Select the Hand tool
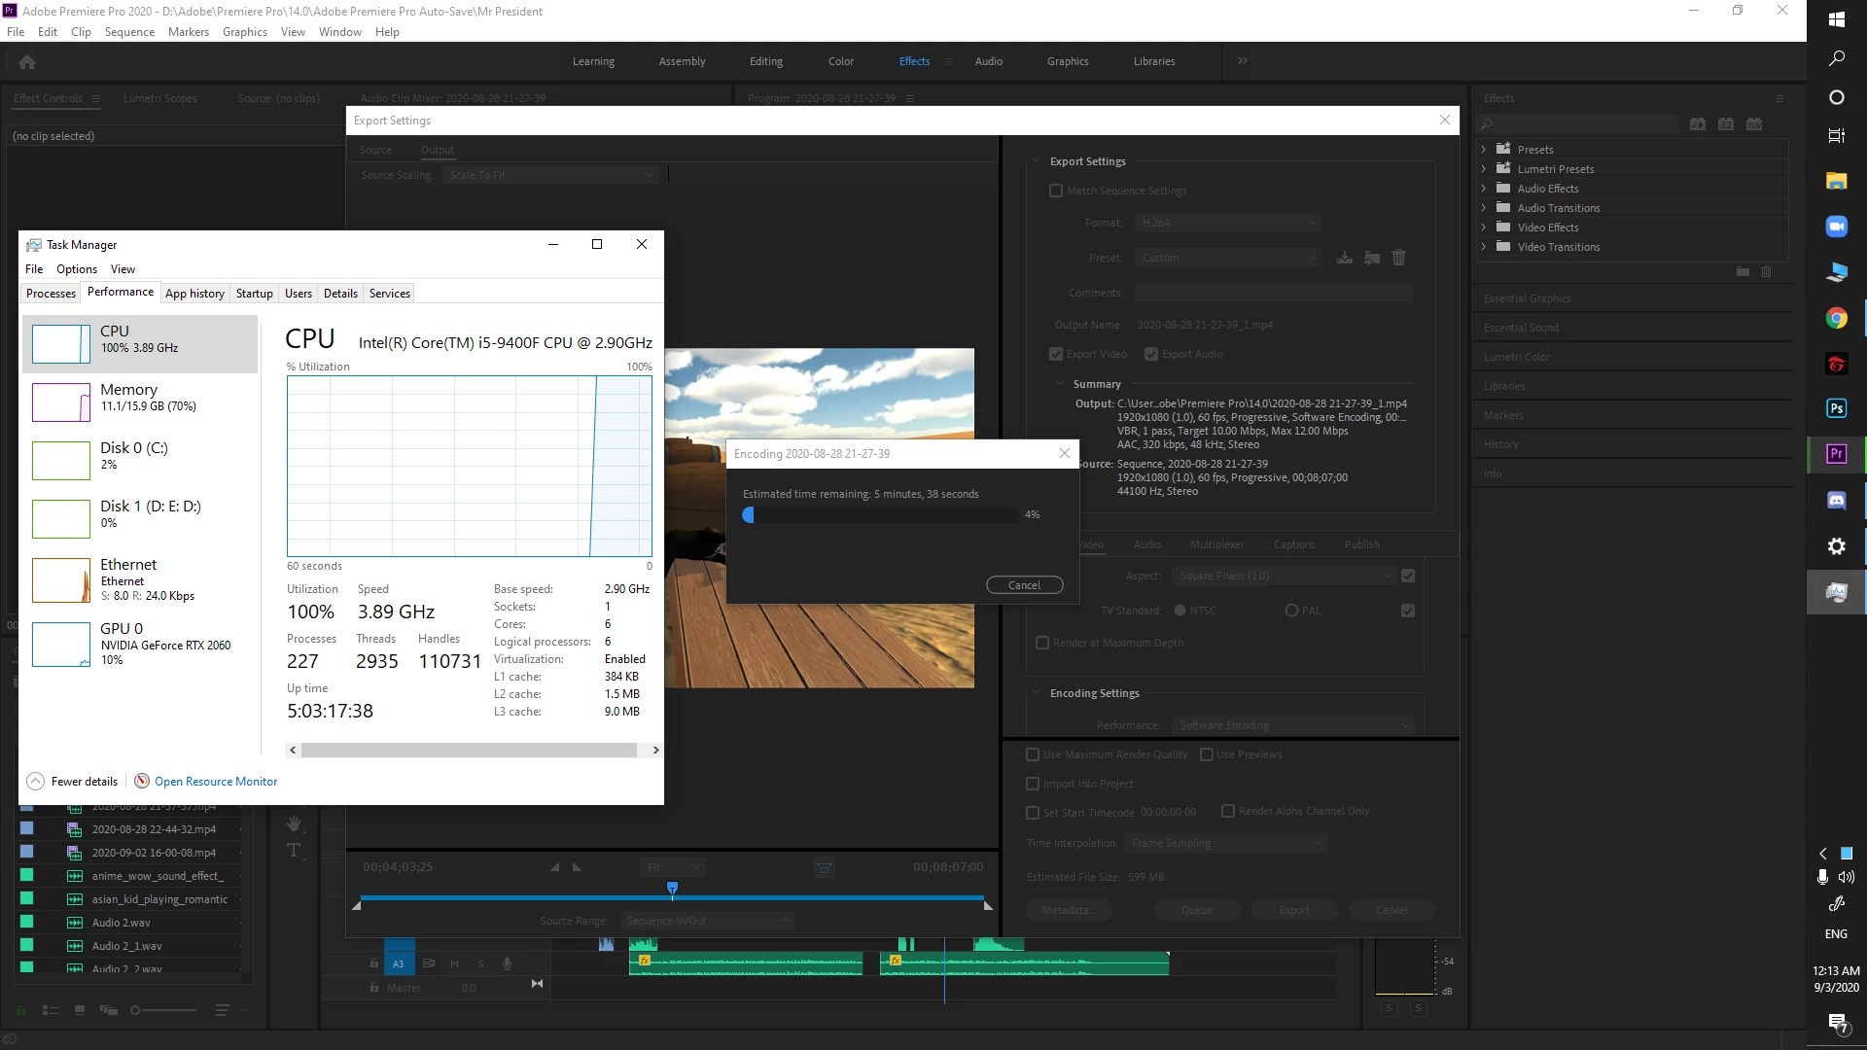The image size is (1867, 1050). tap(294, 824)
